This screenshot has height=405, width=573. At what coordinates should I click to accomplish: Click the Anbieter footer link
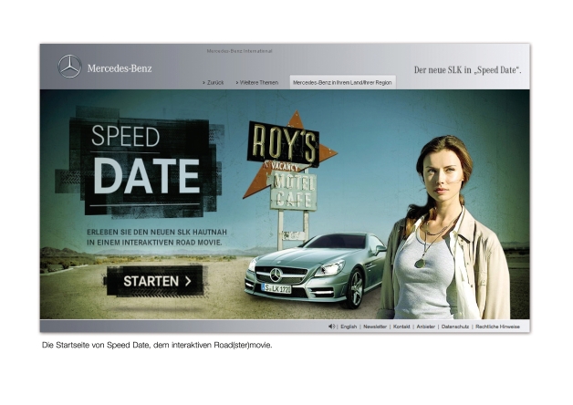(x=425, y=326)
